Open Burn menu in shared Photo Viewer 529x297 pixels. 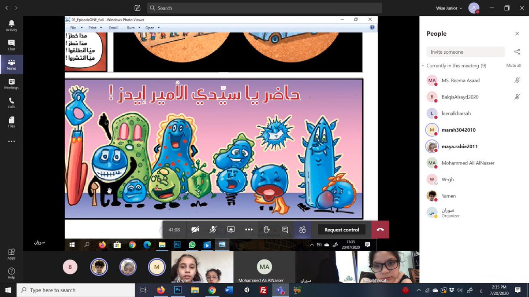134,28
